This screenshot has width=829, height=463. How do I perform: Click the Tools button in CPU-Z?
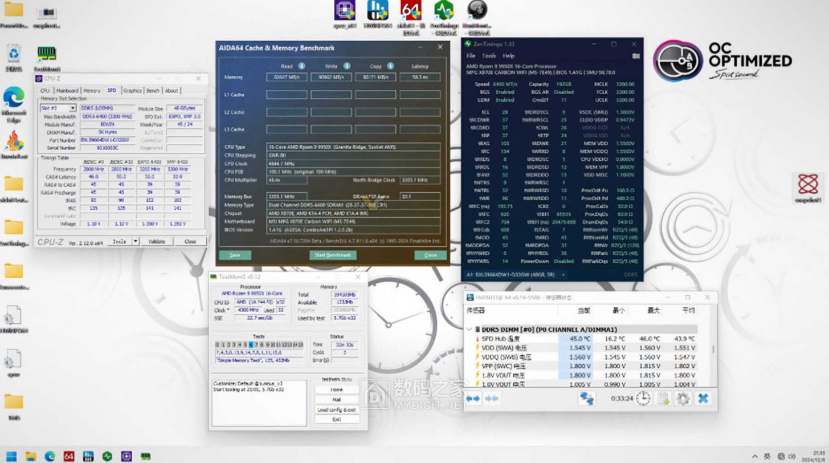click(x=120, y=241)
